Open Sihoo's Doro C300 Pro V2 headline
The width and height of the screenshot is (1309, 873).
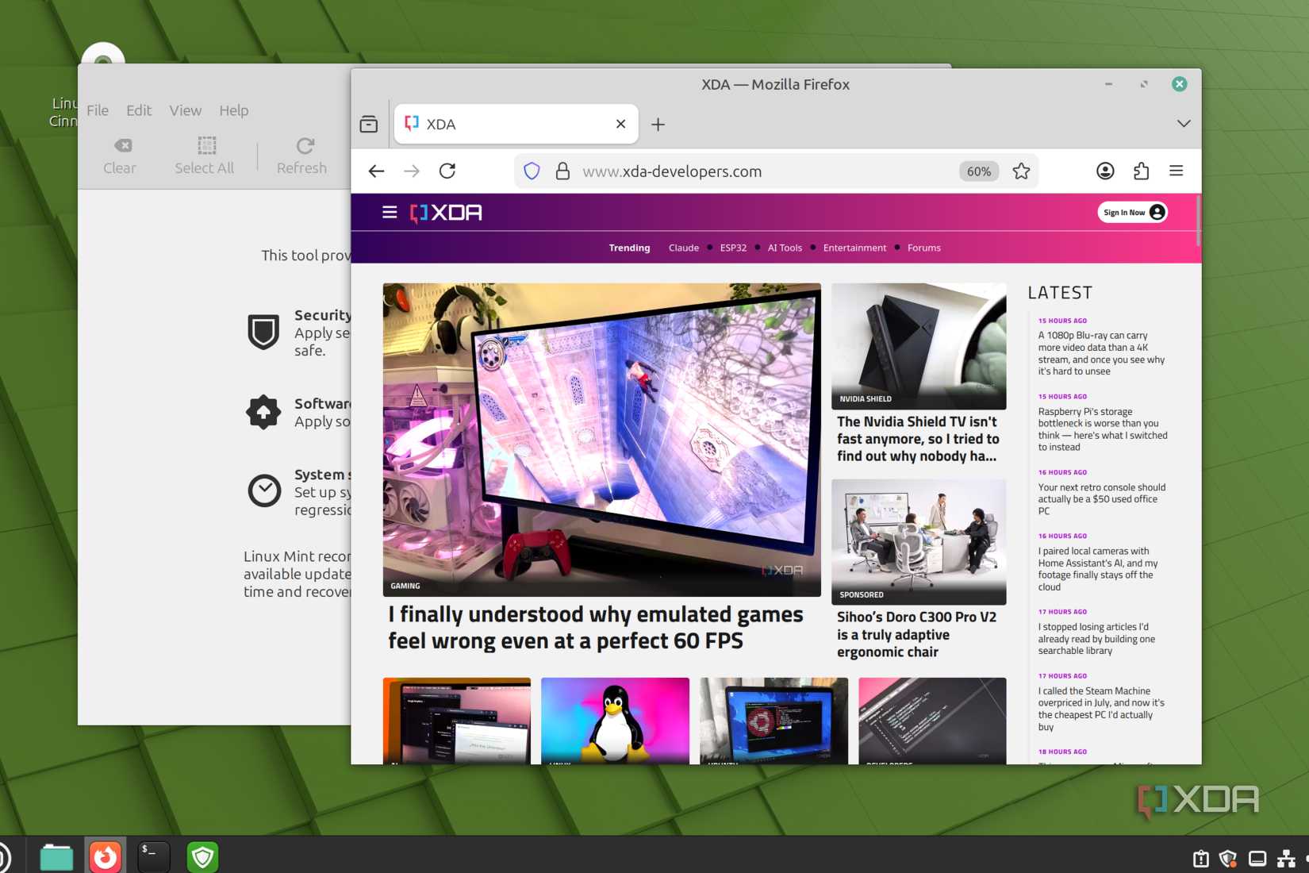coord(916,634)
